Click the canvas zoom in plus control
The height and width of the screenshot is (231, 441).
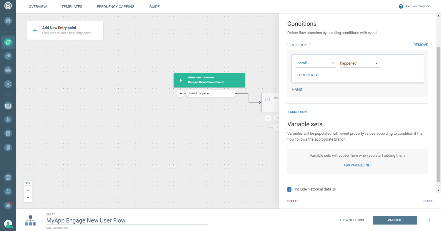(x=28, y=190)
